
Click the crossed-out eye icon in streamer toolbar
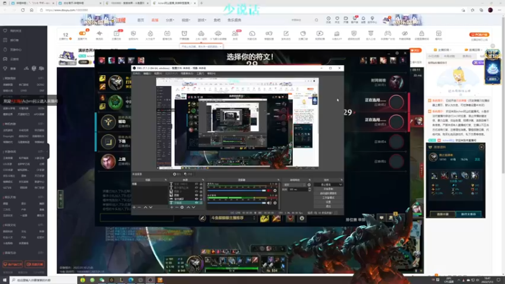click(405, 33)
